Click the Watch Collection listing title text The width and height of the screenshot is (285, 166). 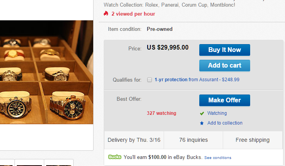pyautogui.click(x=169, y=5)
